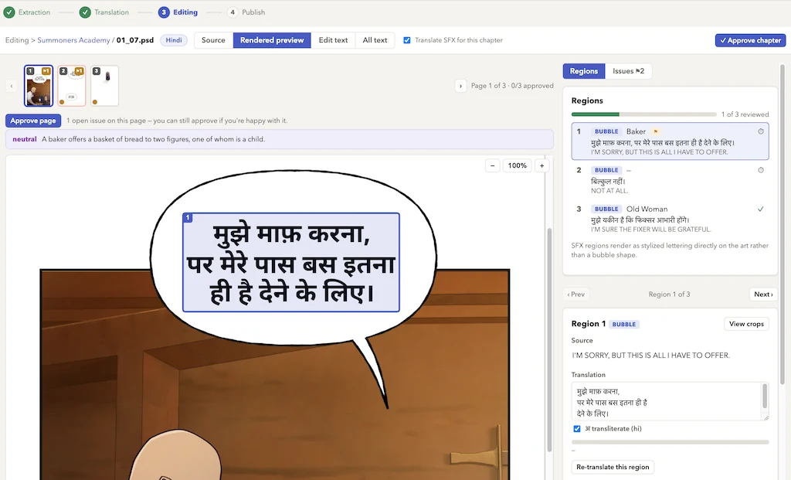Toggle Translate SFX for this chapter checkbox
This screenshot has height=480, width=791.
[x=406, y=40]
